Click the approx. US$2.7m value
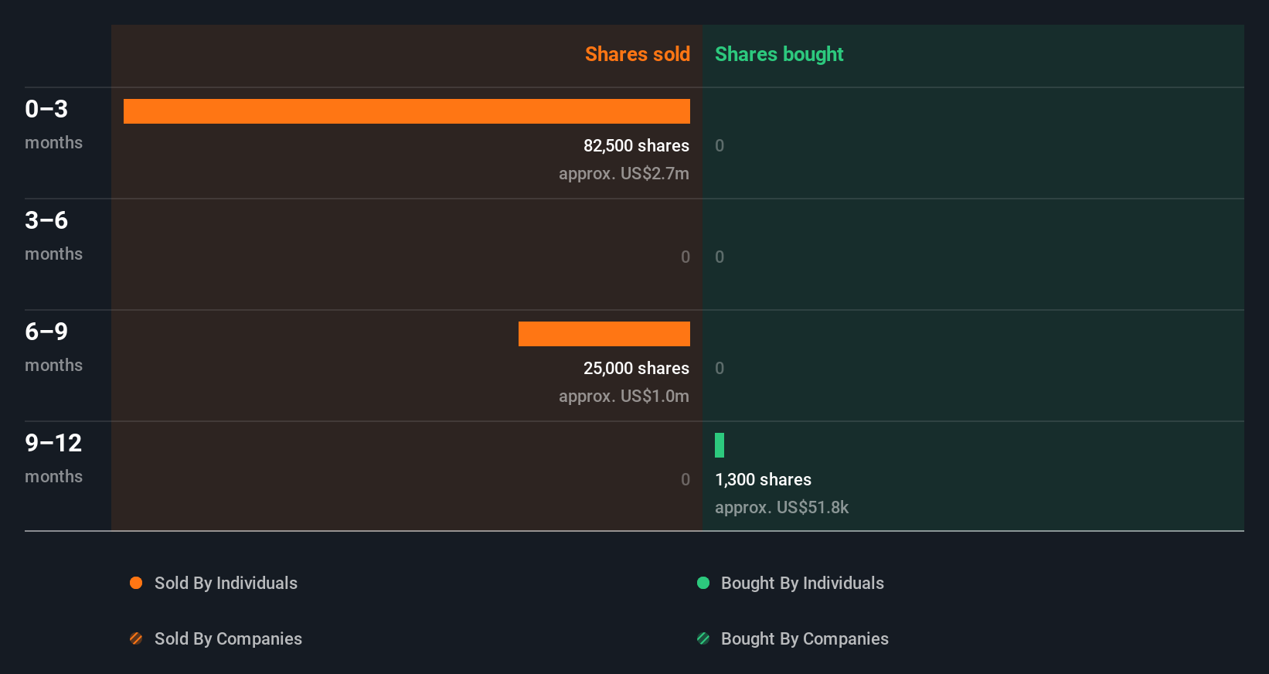The height and width of the screenshot is (674, 1269). (x=624, y=173)
